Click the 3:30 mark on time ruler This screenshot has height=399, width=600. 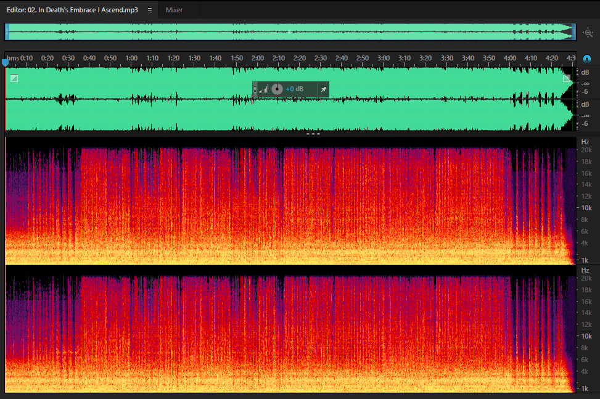[x=446, y=58]
